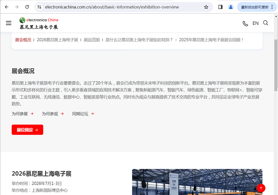Image resolution: width=278 pixels, height=195 pixels.
Task: Click the phone contact icon
Action: click(x=245, y=23)
